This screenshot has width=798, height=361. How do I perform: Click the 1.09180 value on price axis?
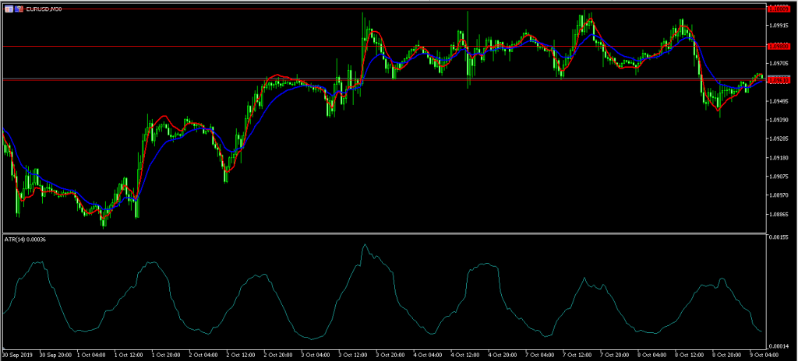pyautogui.click(x=779, y=158)
